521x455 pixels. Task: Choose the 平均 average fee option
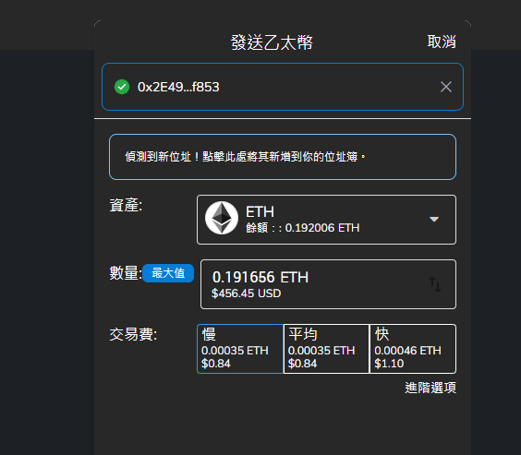tap(326, 349)
